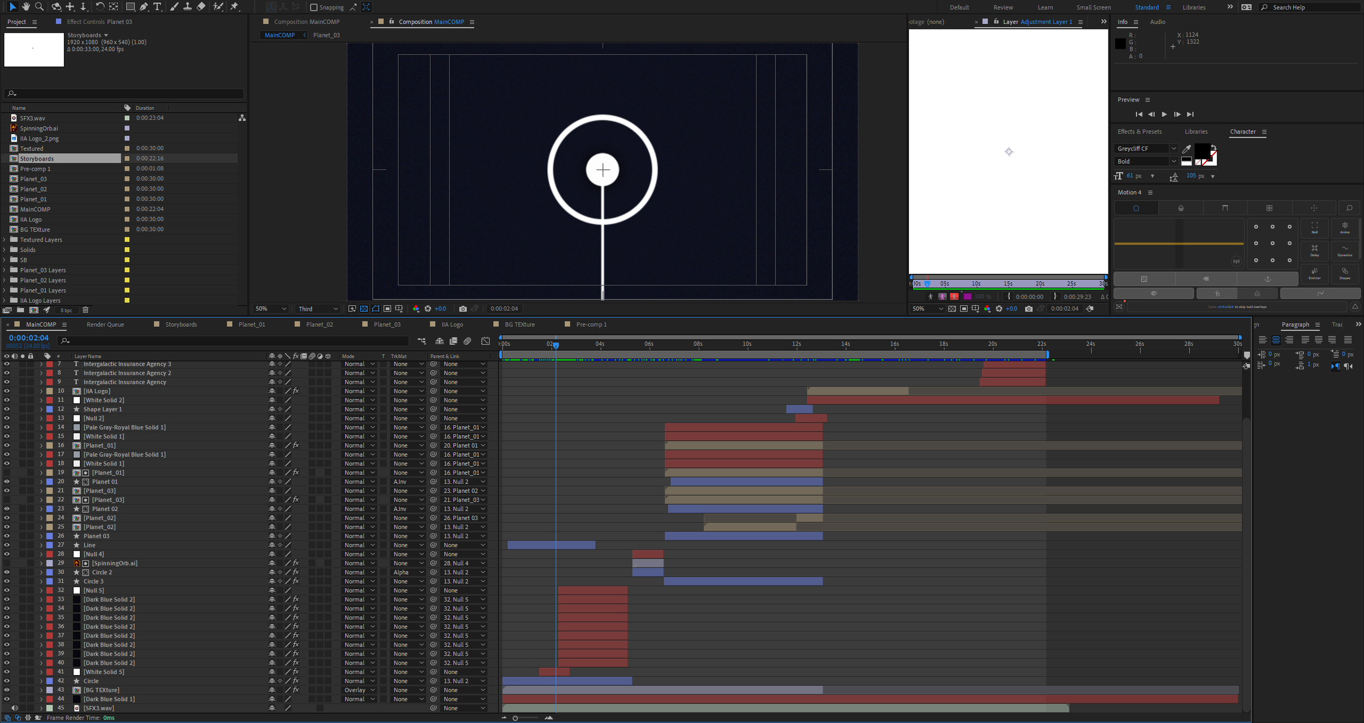Select the Clone Stamp tool
Image resolution: width=1364 pixels, height=723 pixels.
tap(187, 7)
